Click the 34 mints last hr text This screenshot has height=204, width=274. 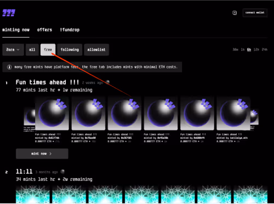36,179
